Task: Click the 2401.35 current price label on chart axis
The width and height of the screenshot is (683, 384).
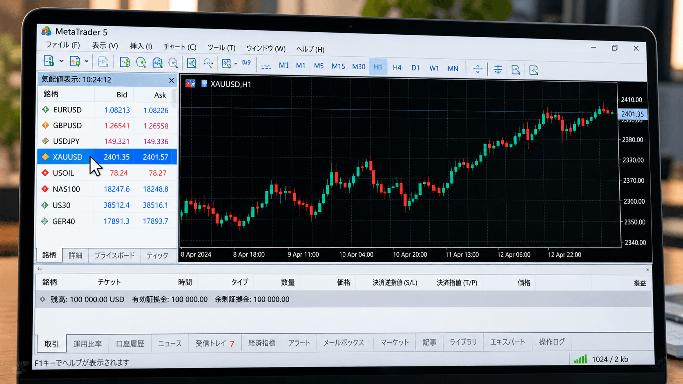Action: [632, 114]
